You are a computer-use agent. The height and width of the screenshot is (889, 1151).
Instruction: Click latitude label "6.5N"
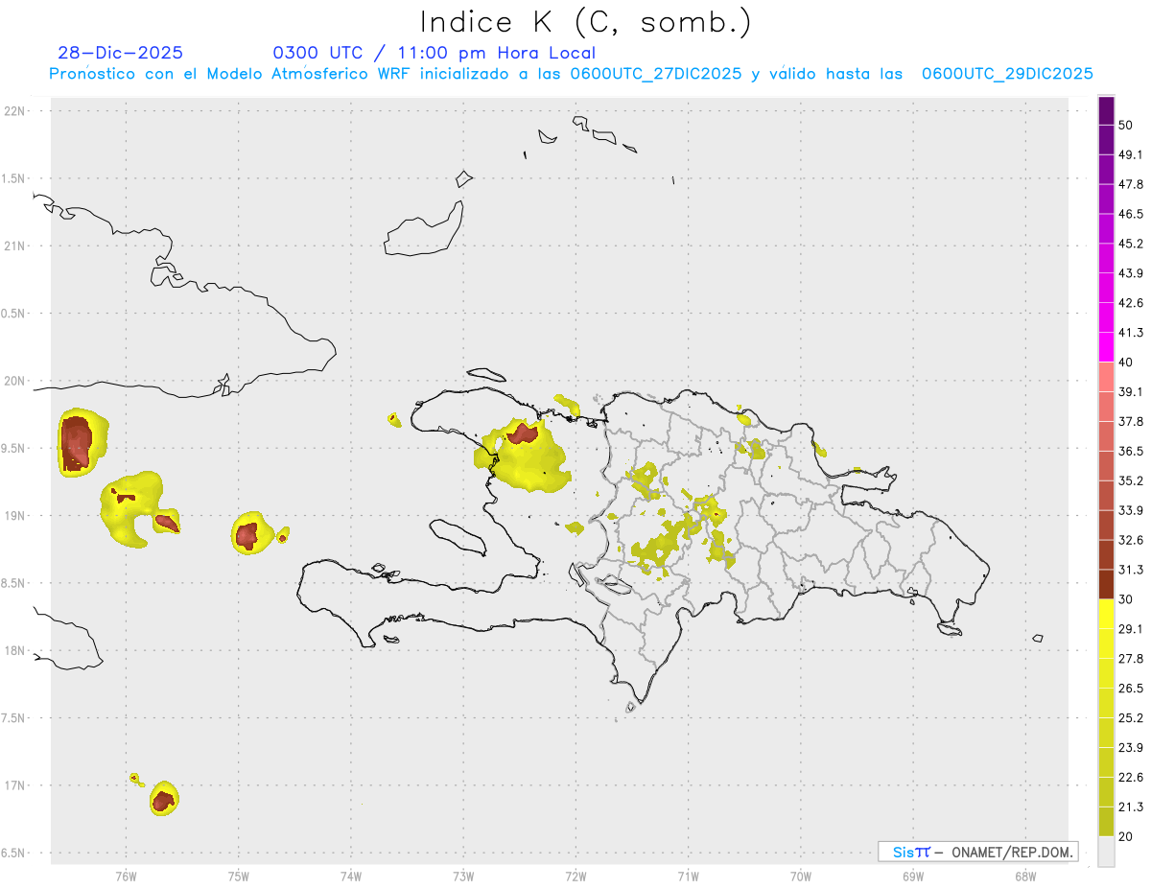(13, 854)
